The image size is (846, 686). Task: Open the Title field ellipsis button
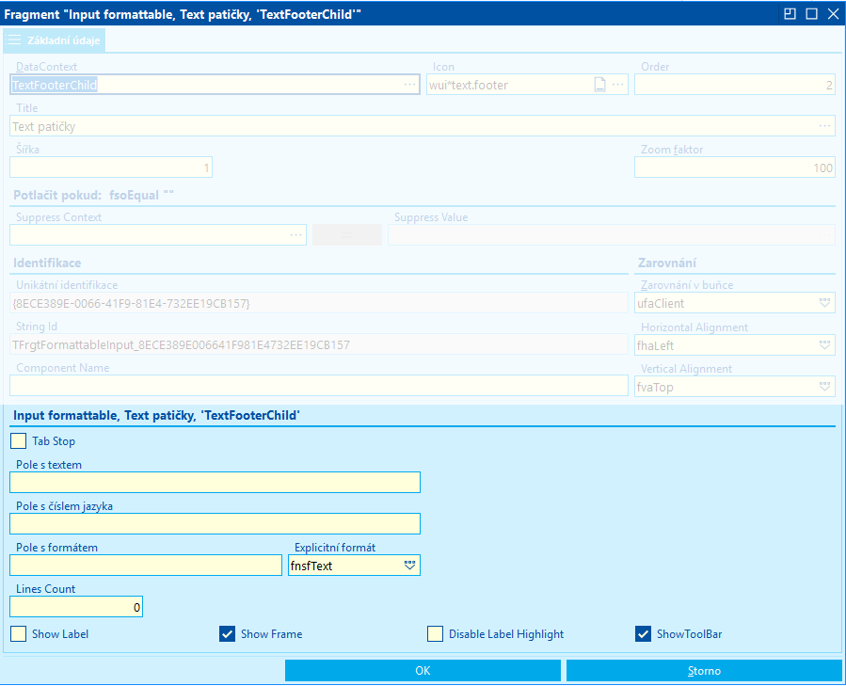(825, 126)
